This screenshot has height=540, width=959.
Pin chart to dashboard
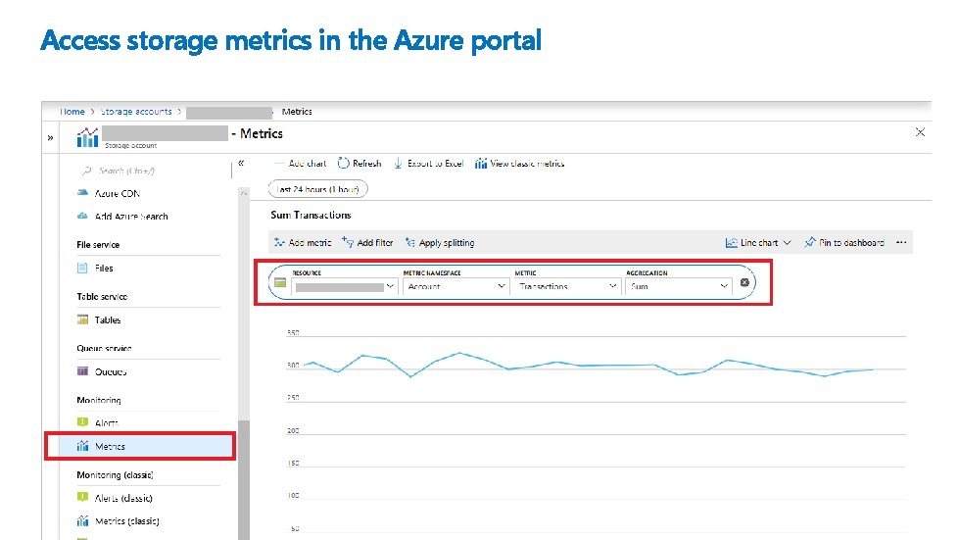[x=844, y=243]
